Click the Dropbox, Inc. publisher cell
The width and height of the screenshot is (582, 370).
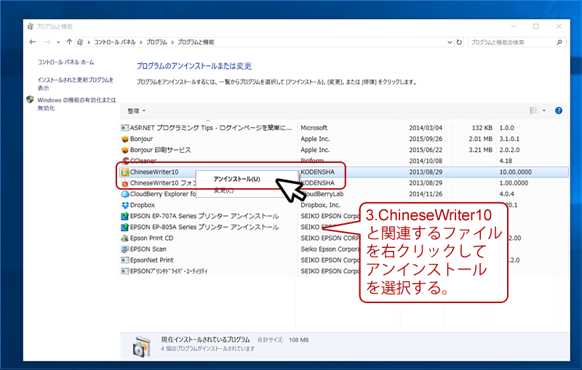[x=320, y=205]
